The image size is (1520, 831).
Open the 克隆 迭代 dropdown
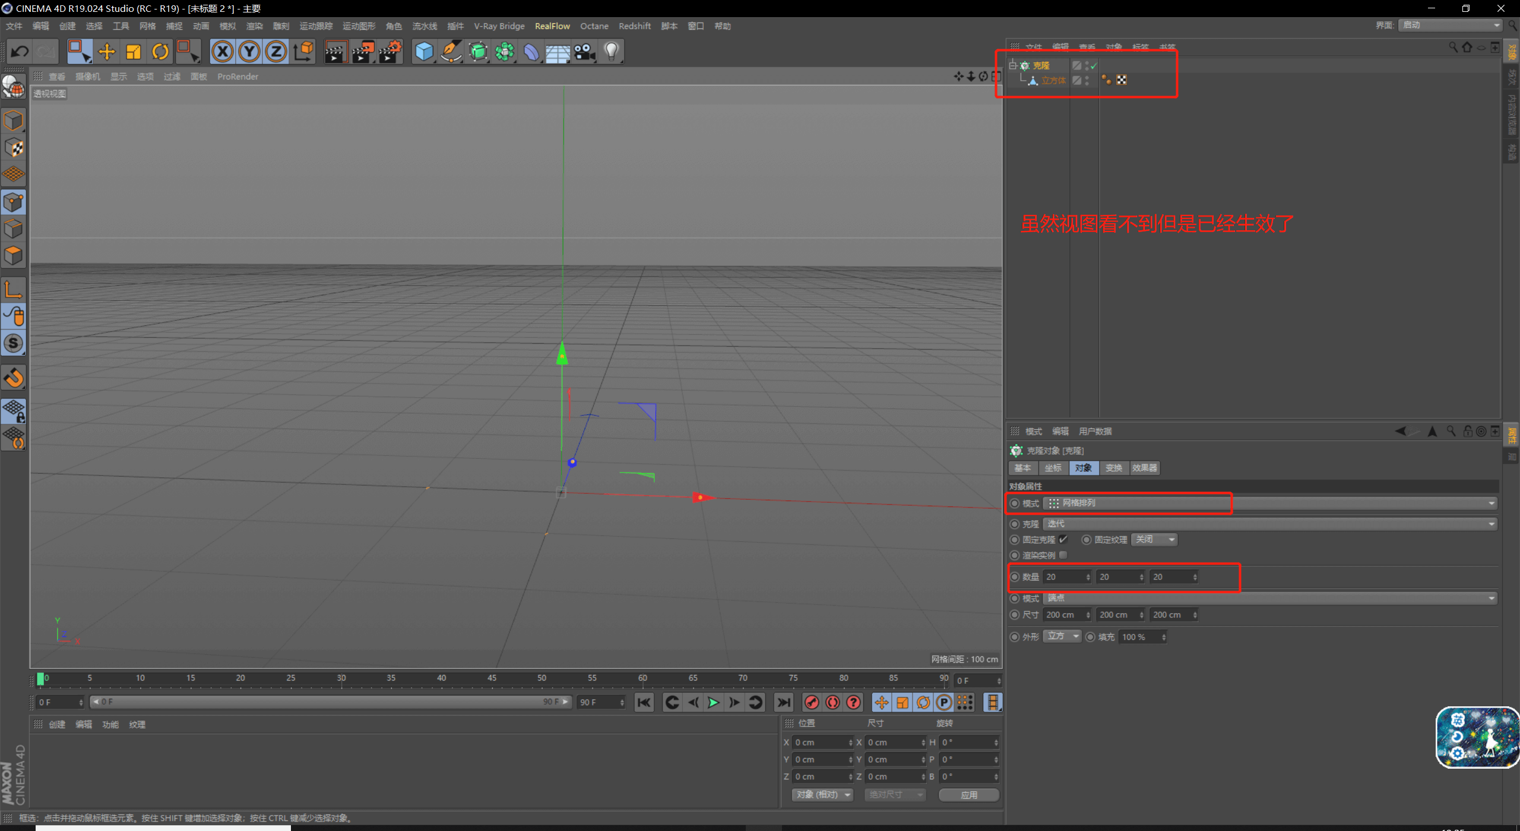(x=1269, y=524)
